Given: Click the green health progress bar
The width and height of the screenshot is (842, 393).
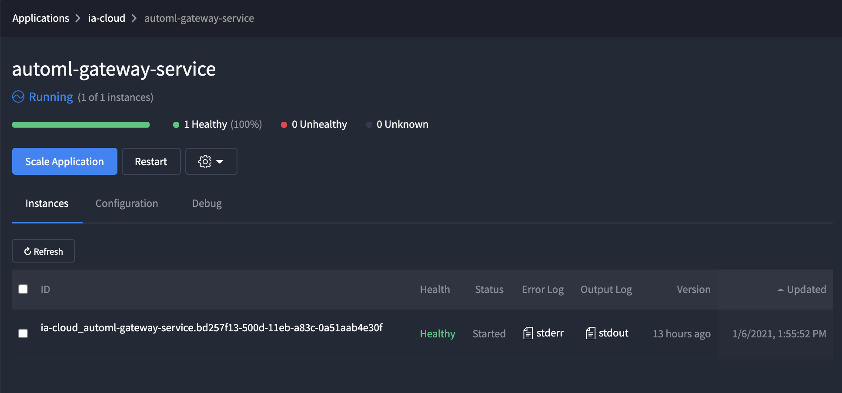Looking at the screenshot, I should 81,125.
